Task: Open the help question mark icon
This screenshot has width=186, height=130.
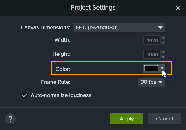Action: point(10,119)
